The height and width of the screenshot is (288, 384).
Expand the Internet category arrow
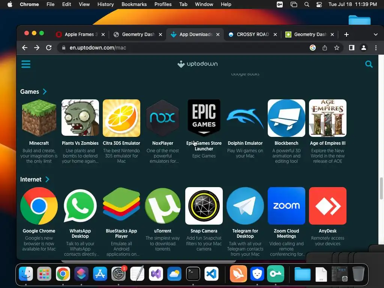coord(47,180)
